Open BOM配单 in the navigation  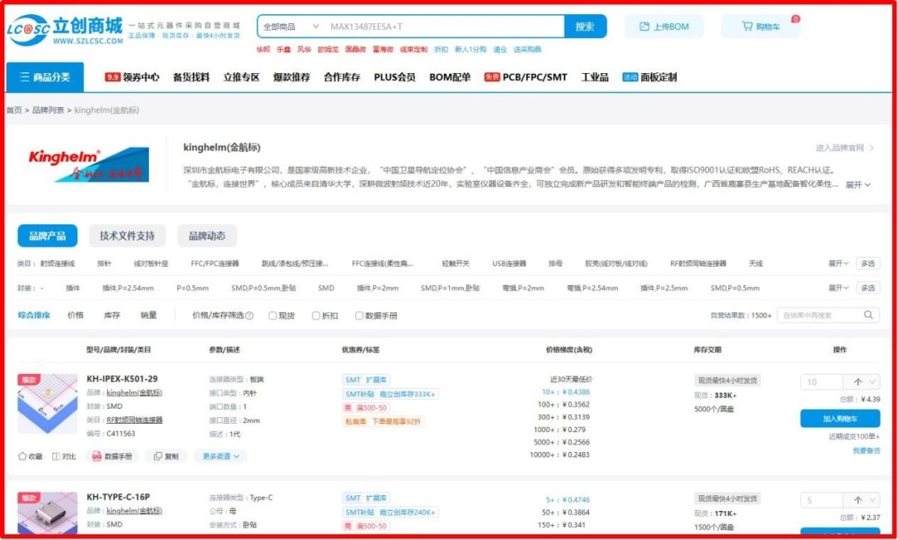point(450,77)
